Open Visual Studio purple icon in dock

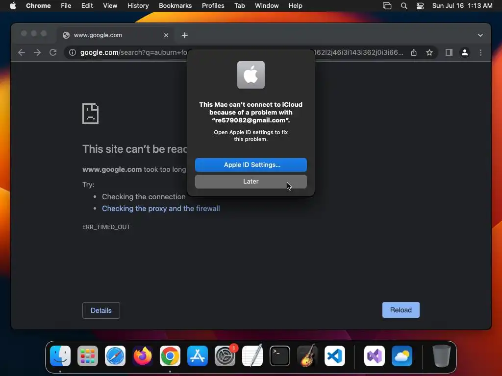pos(375,356)
